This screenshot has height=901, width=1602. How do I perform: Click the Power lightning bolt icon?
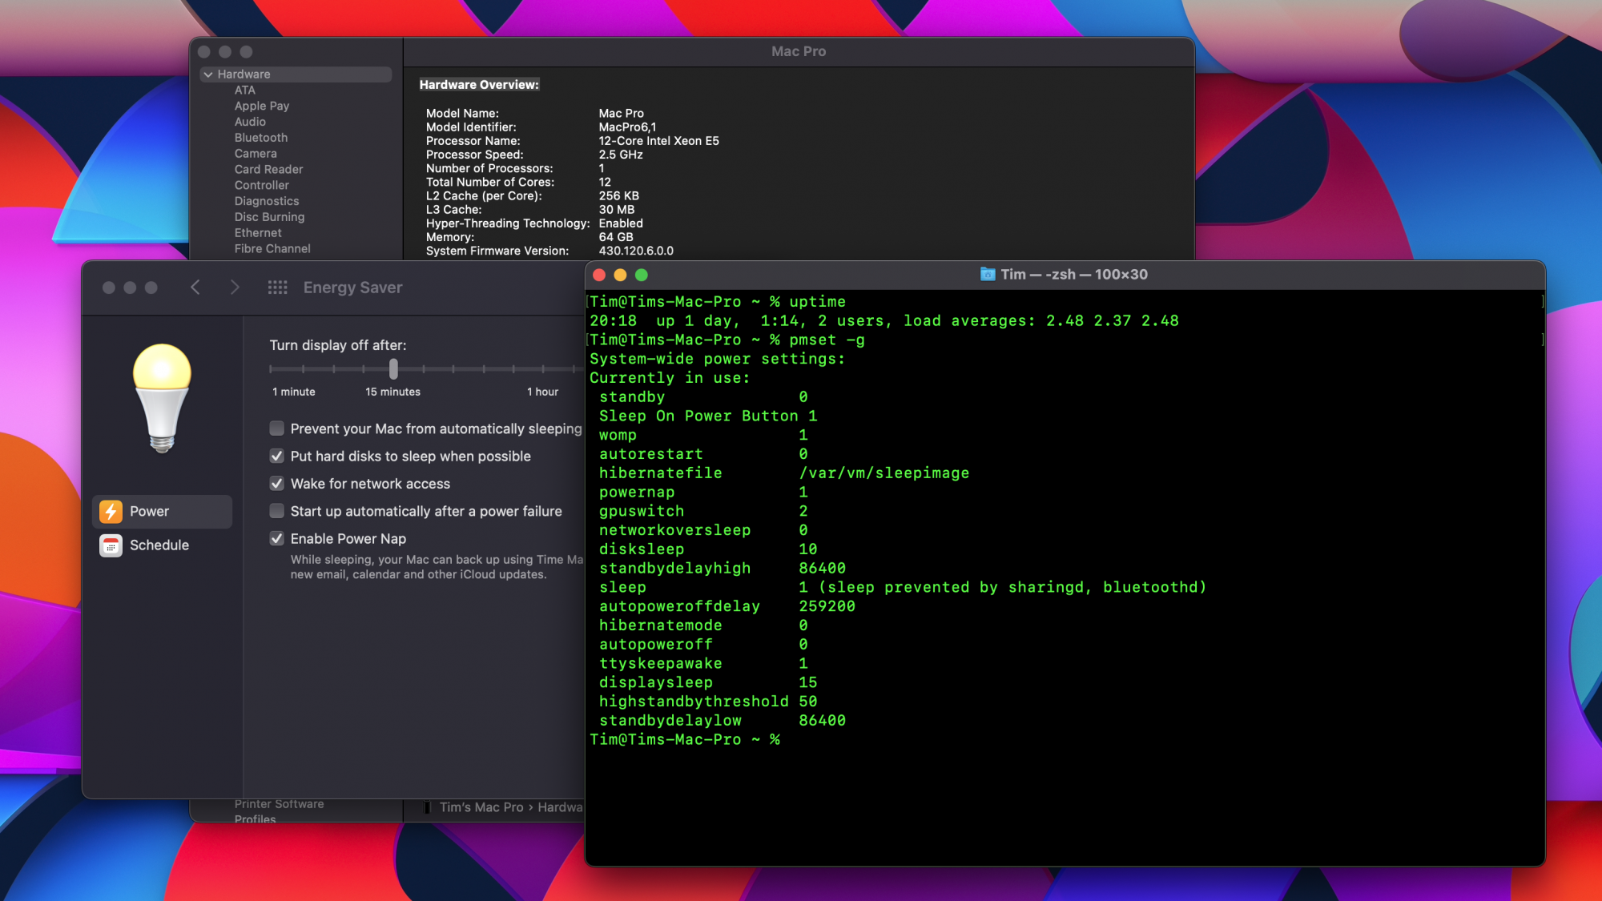coord(111,511)
